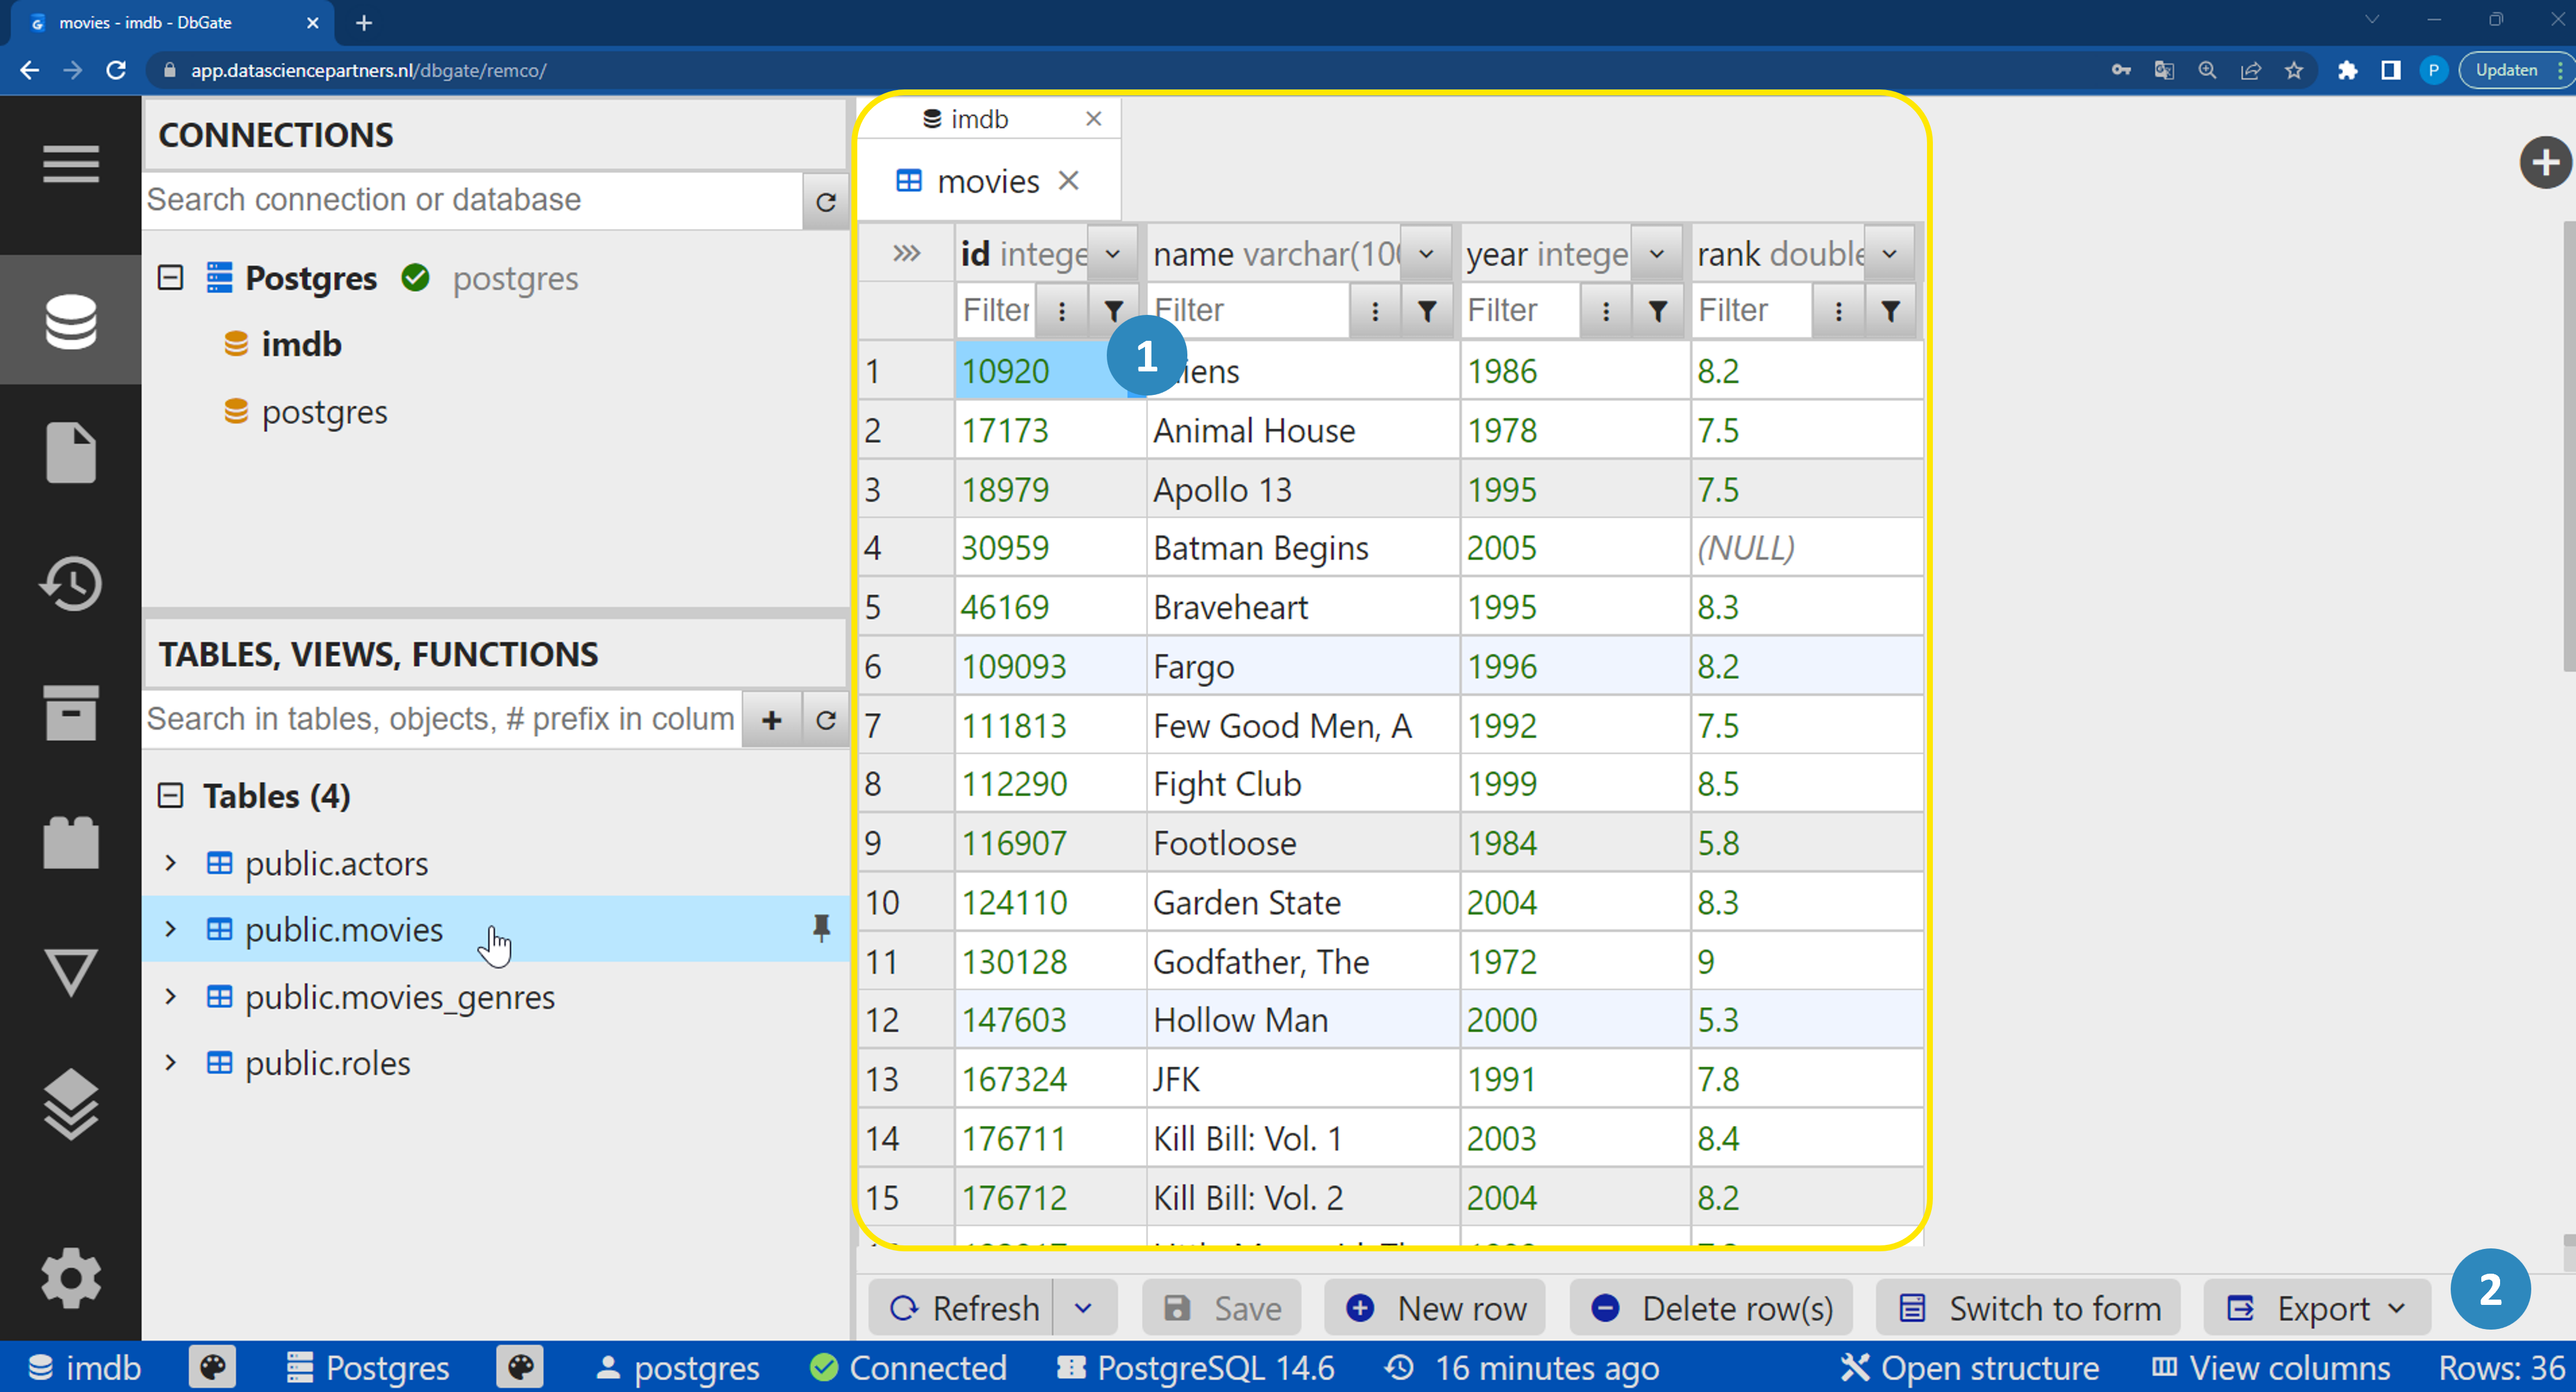
Task: Click the Save button
Action: (x=1222, y=1307)
